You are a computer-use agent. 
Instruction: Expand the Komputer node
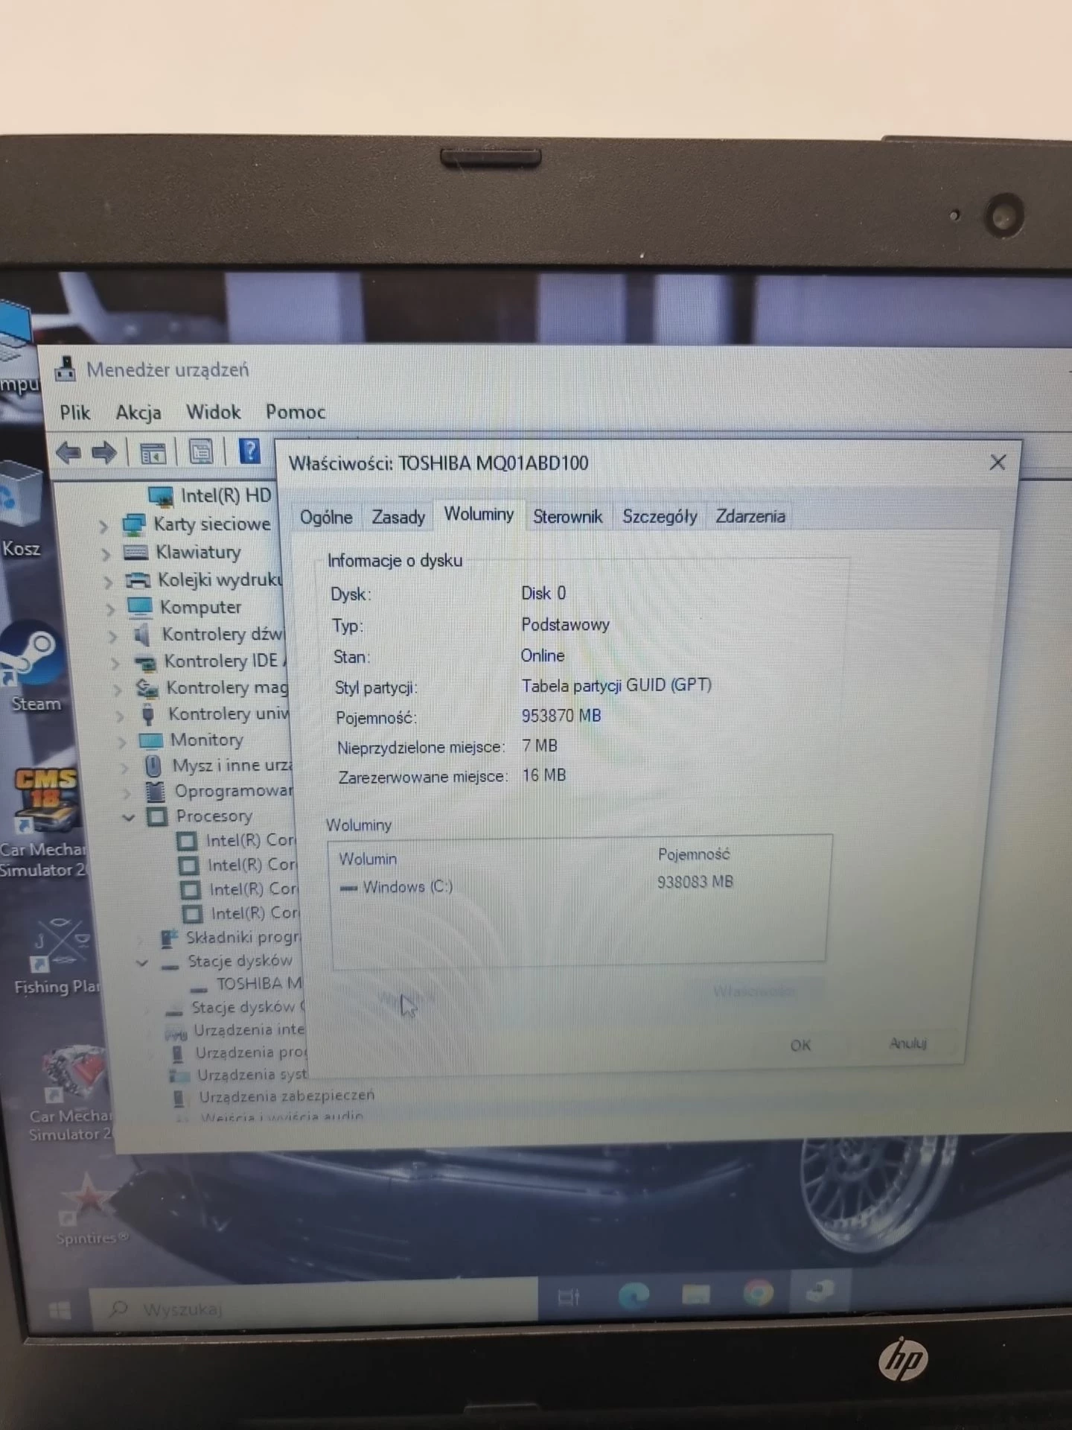(x=110, y=609)
